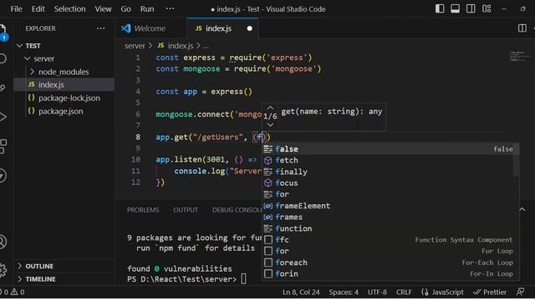
Task: Click CRLF end of line setting
Action: pos(404,292)
